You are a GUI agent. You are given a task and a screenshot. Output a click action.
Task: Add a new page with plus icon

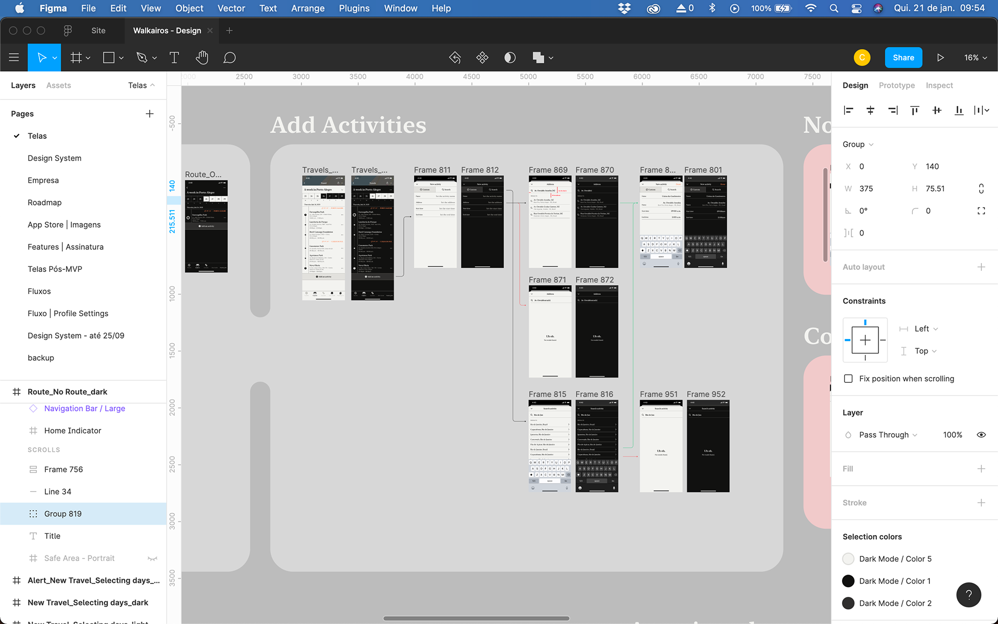pos(150,113)
